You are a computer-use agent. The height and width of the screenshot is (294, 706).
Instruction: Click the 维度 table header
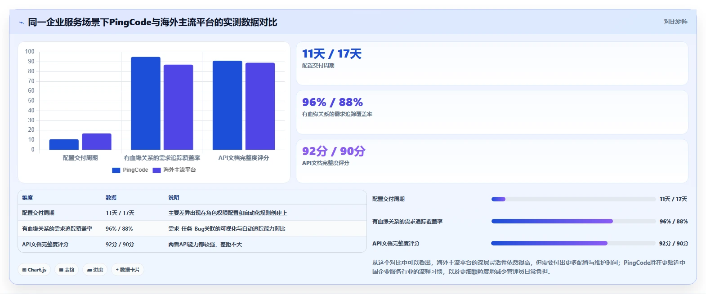point(27,198)
